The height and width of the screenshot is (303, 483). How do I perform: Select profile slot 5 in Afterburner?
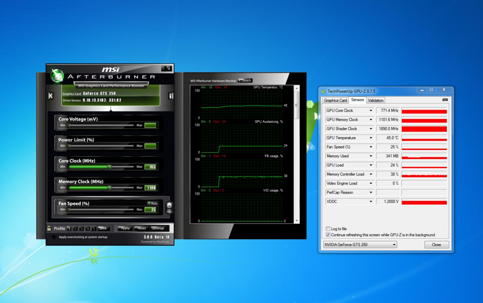click(x=94, y=228)
